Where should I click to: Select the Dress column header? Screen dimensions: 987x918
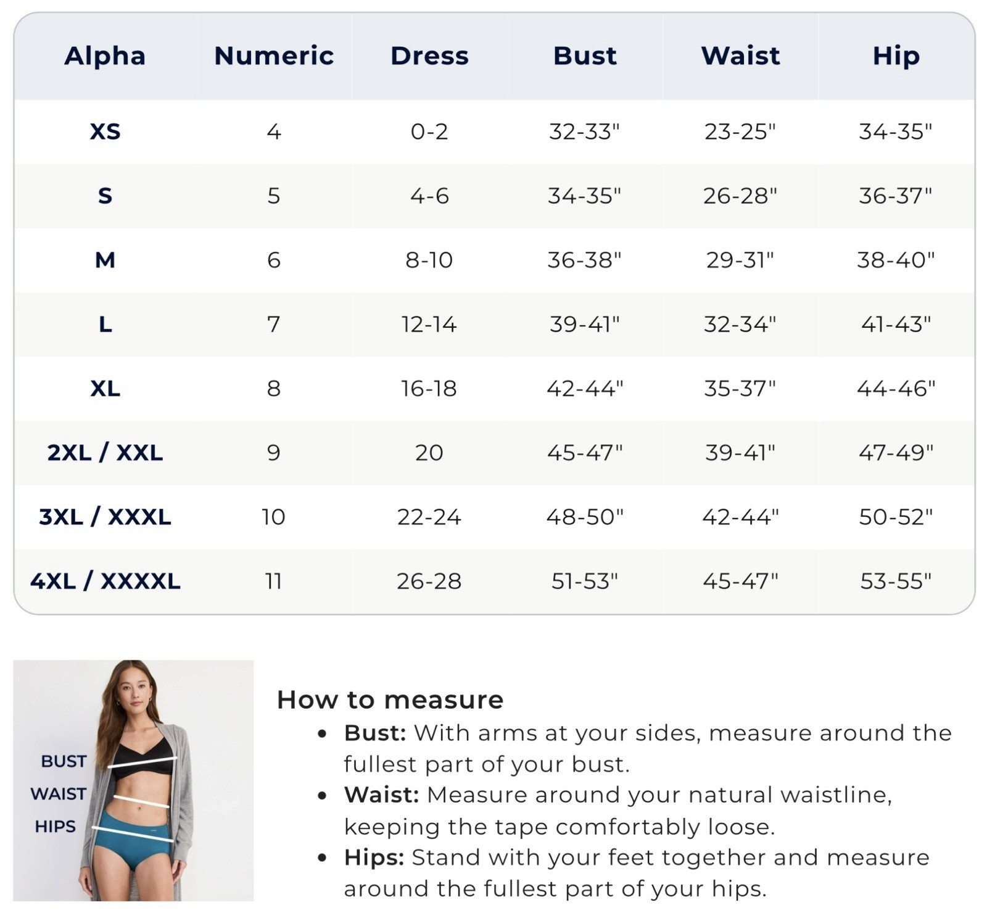(x=429, y=56)
